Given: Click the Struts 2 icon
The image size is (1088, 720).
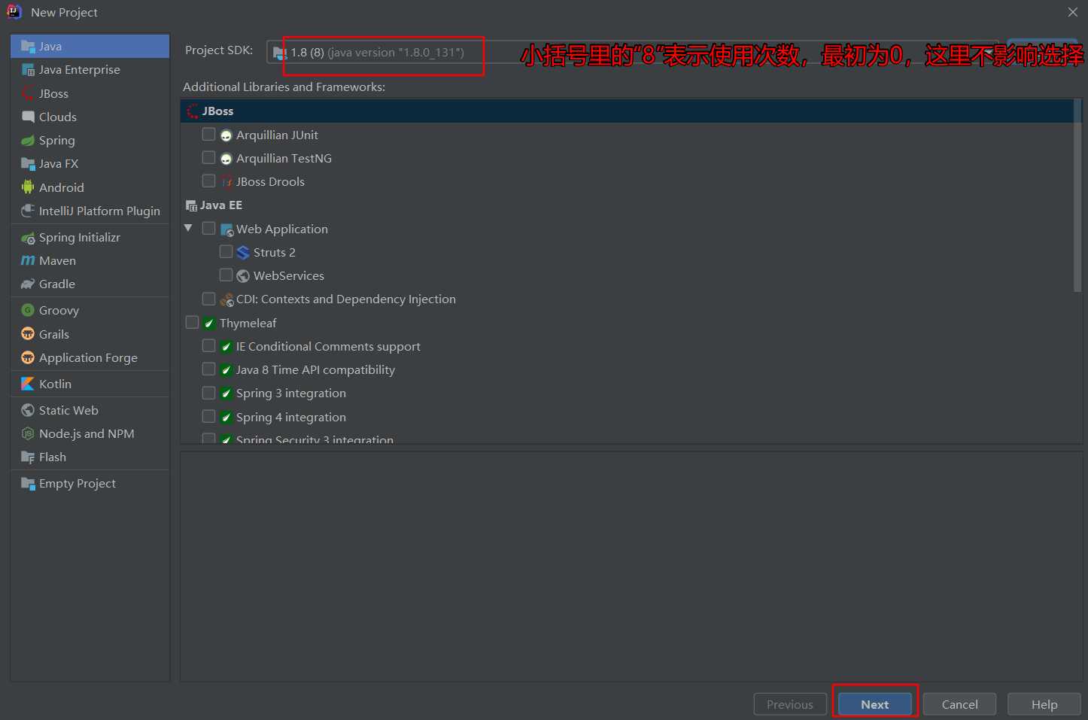Looking at the screenshot, I should pyautogui.click(x=243, y=252).
